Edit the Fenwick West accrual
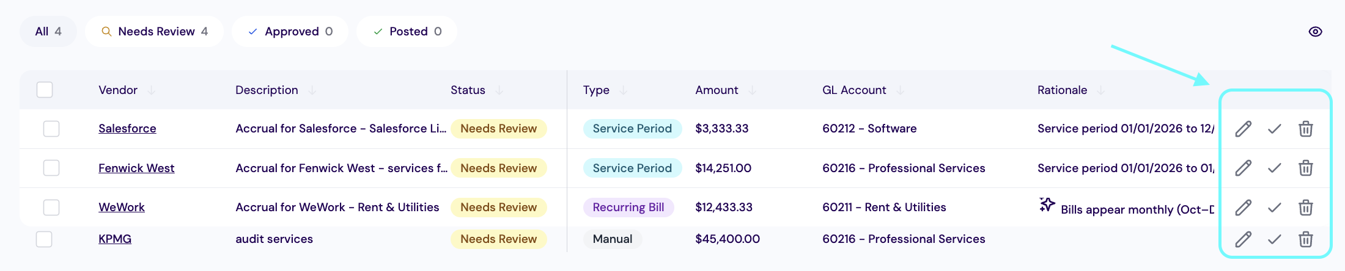Screen dimensions: 1345x271 pyautogui.click(x=1243, y=168)
